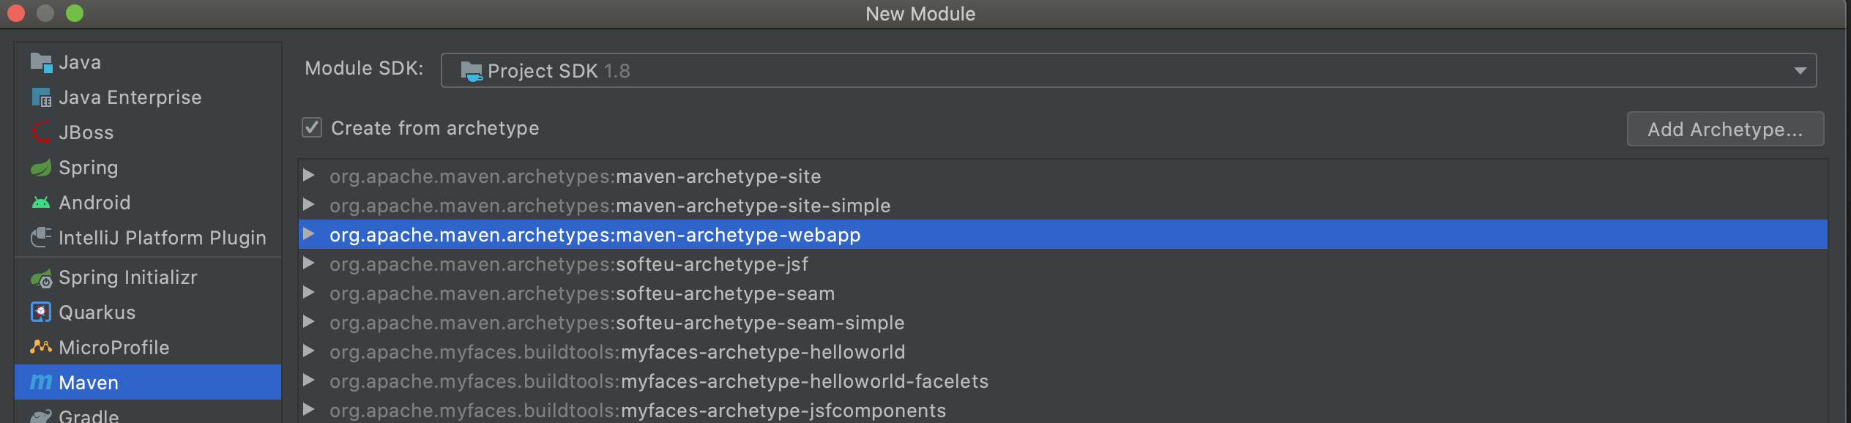Screen dimensions: 1851x423
Task: Click the Spring Initializr icon
Action: tap(41, 278)
